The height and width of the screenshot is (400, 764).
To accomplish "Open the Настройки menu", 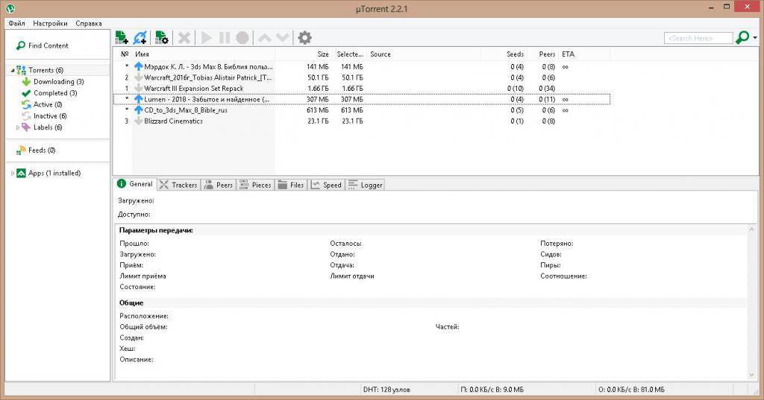I will click(x=50, y=23).
